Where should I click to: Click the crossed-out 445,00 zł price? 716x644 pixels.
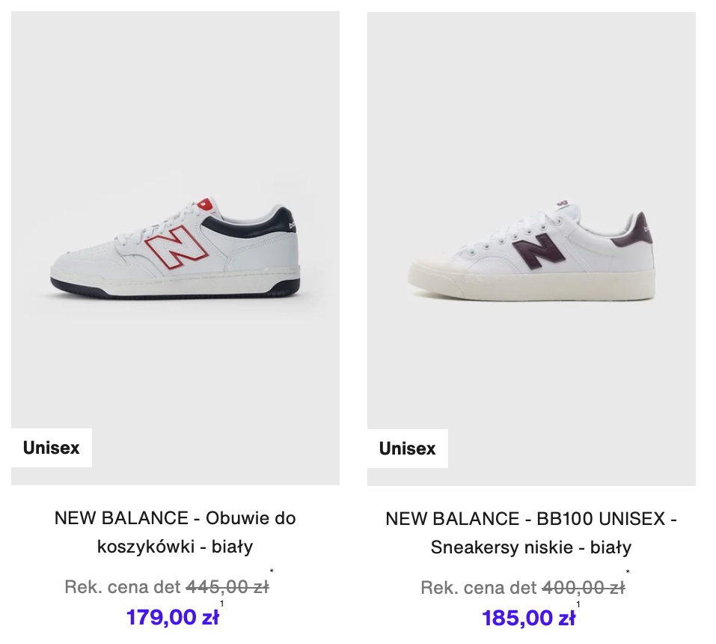coord(227,587)
